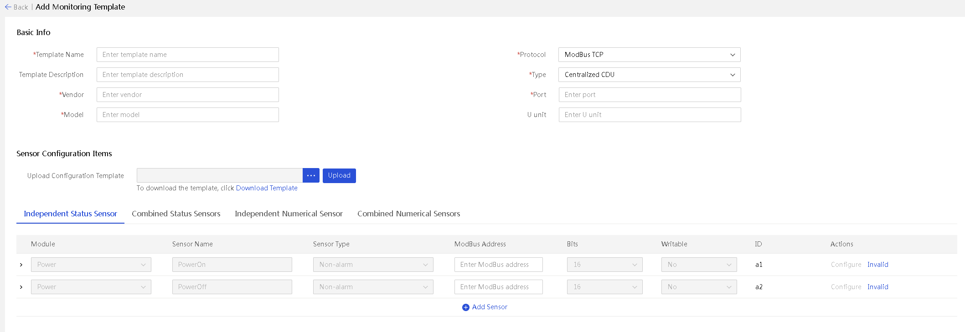Viewport: 965px width, 332px height.
Task: Open Module dropdown in PowerOn row
Action: click(91, 265)
